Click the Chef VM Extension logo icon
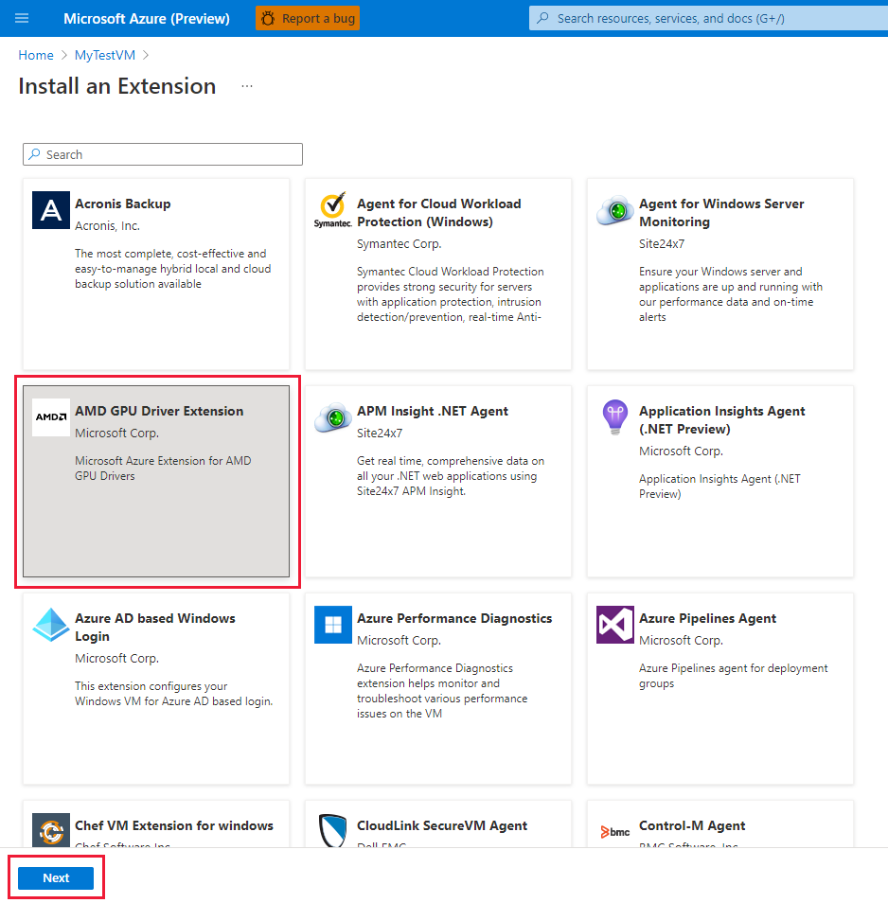 click(x=51, y=830)
